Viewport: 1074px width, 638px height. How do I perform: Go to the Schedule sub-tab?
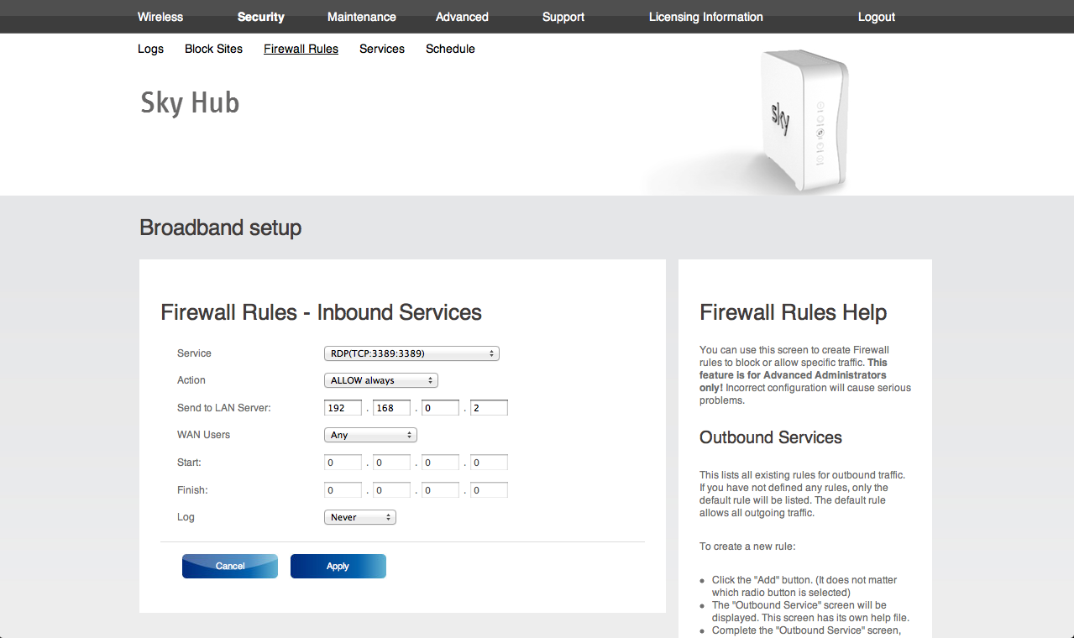450,49
